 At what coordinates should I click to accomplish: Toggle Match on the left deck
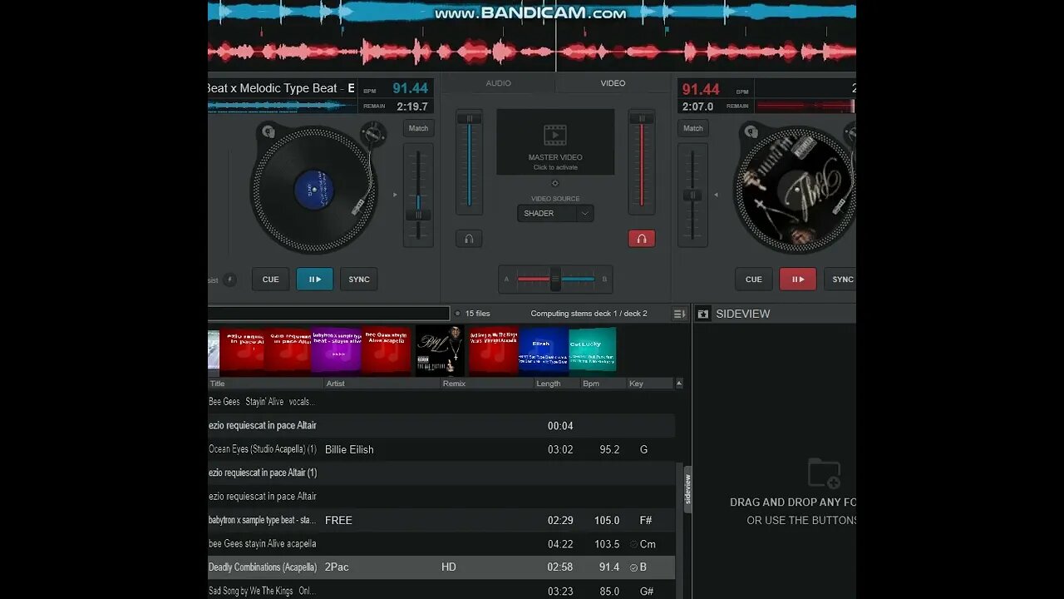[x=419, y=128]
